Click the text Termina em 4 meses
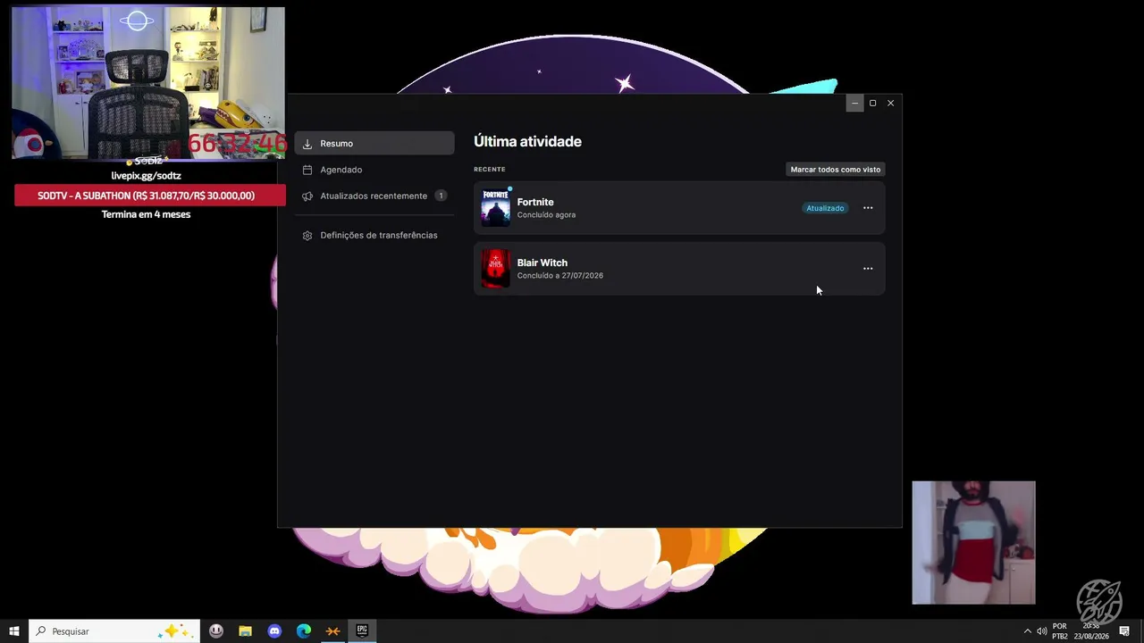The width and height of the screenshot is (1144, 643). pyautogui.click(x=146, y=214)
